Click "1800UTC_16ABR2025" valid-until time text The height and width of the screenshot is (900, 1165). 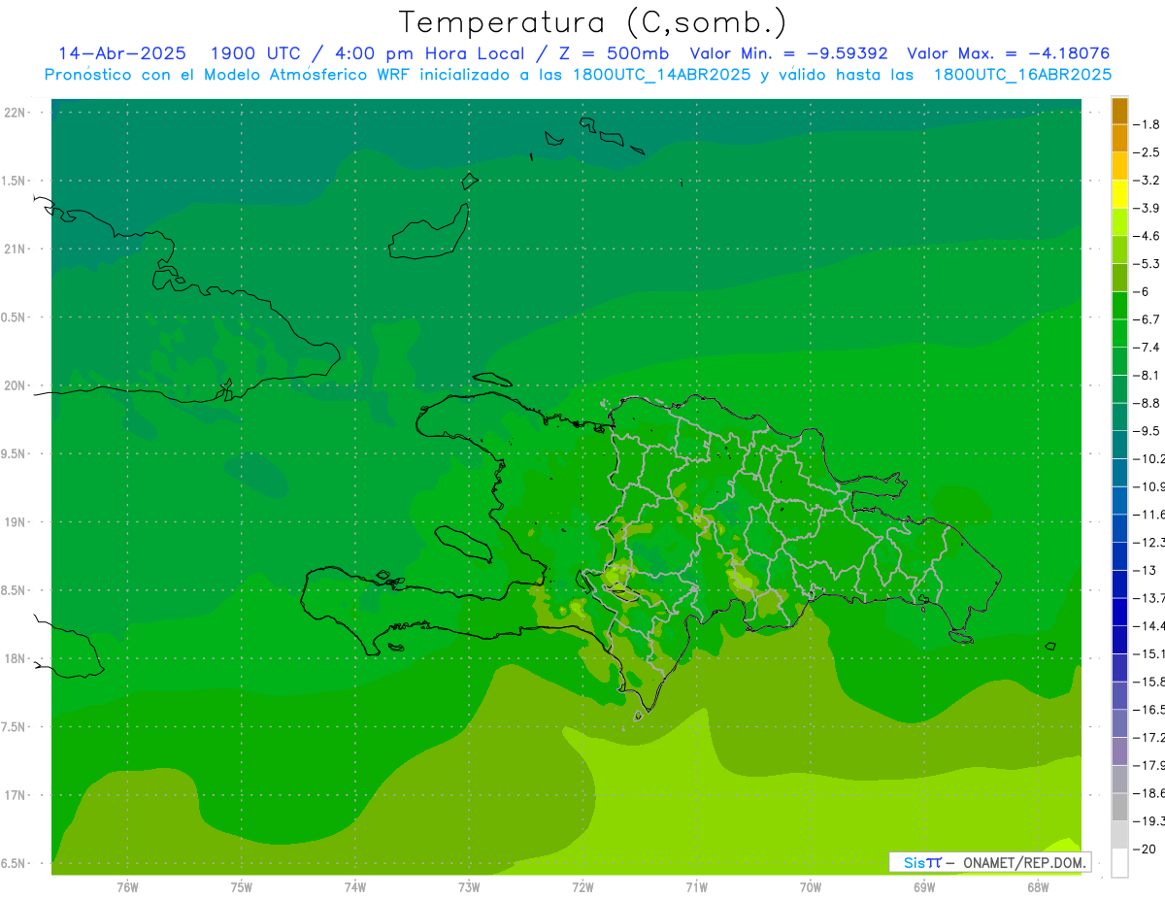click(1022, 75)
